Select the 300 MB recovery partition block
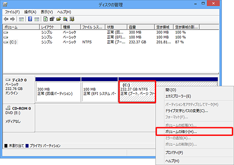 (x=58, y=90)
